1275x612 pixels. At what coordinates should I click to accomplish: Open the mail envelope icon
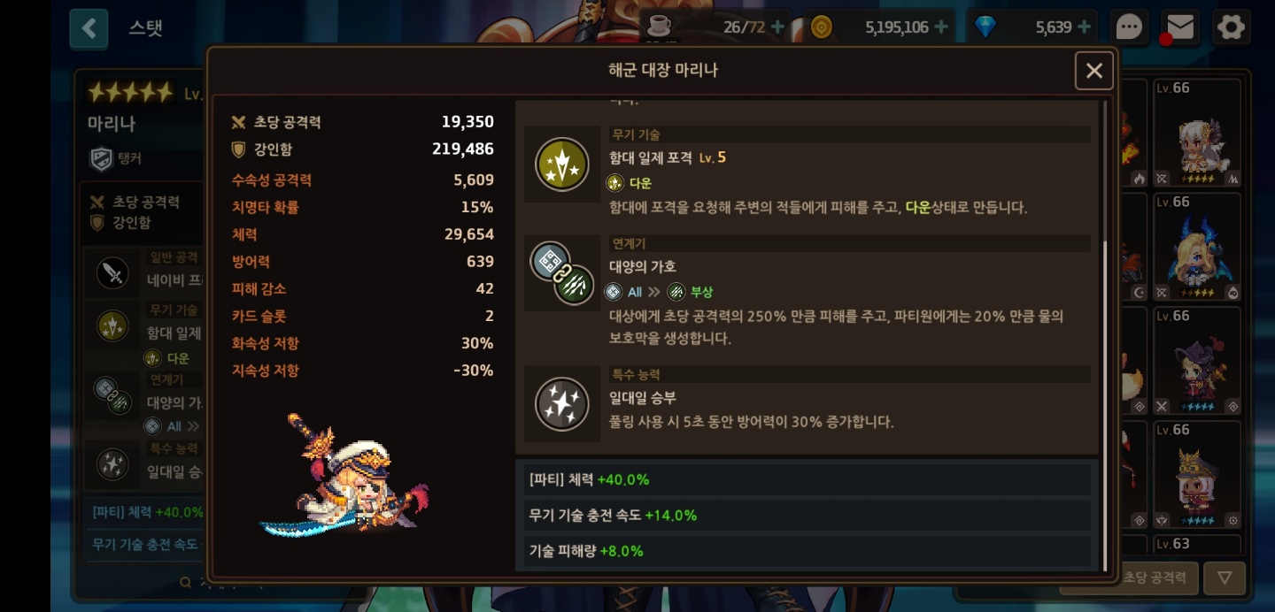(x=1179, y=27)
